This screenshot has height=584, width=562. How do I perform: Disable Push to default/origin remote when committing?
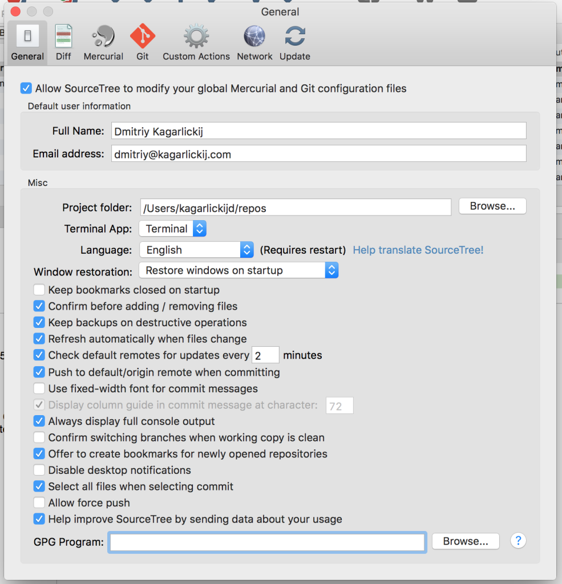tap(39, 372)
